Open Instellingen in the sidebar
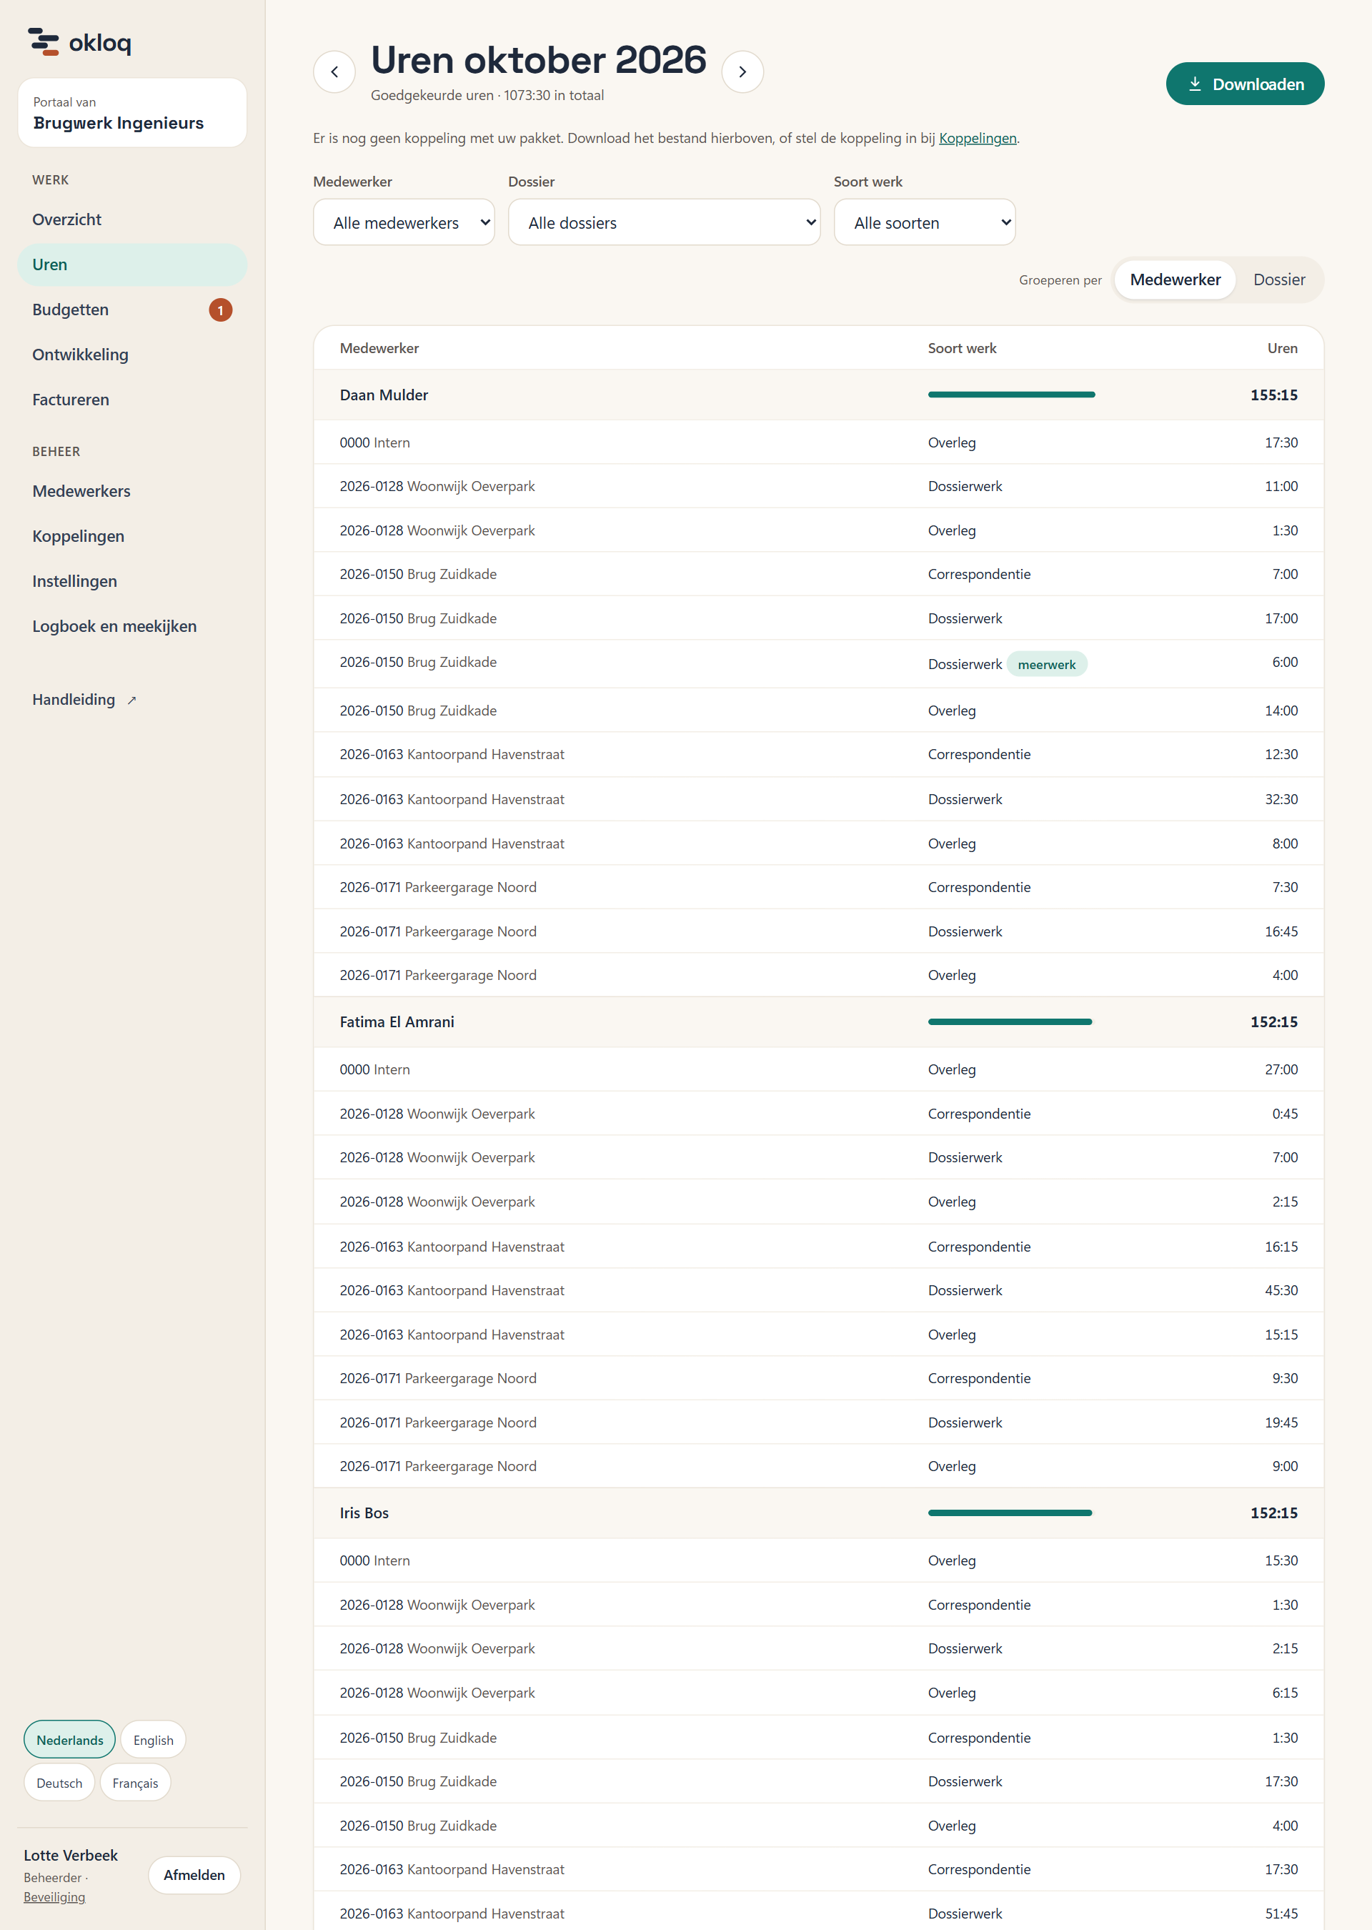Viewport: 1372px width, 1930px height. coord(131,581)
